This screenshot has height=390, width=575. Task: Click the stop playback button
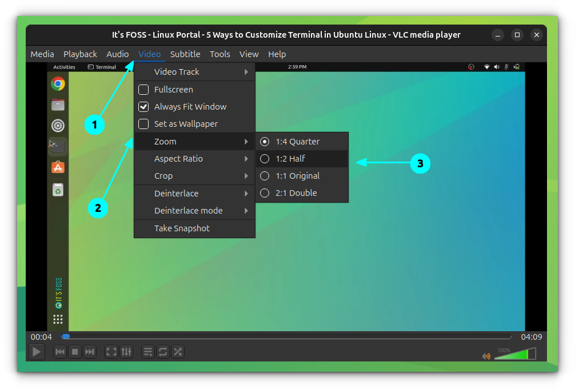click(x=75, y=352)
